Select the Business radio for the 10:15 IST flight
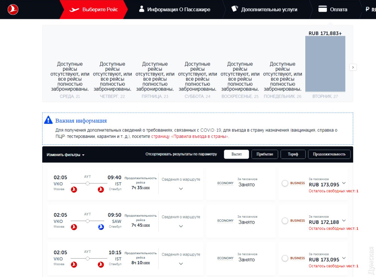The width and height of the screenshot is (376, 277). (285, 259)
